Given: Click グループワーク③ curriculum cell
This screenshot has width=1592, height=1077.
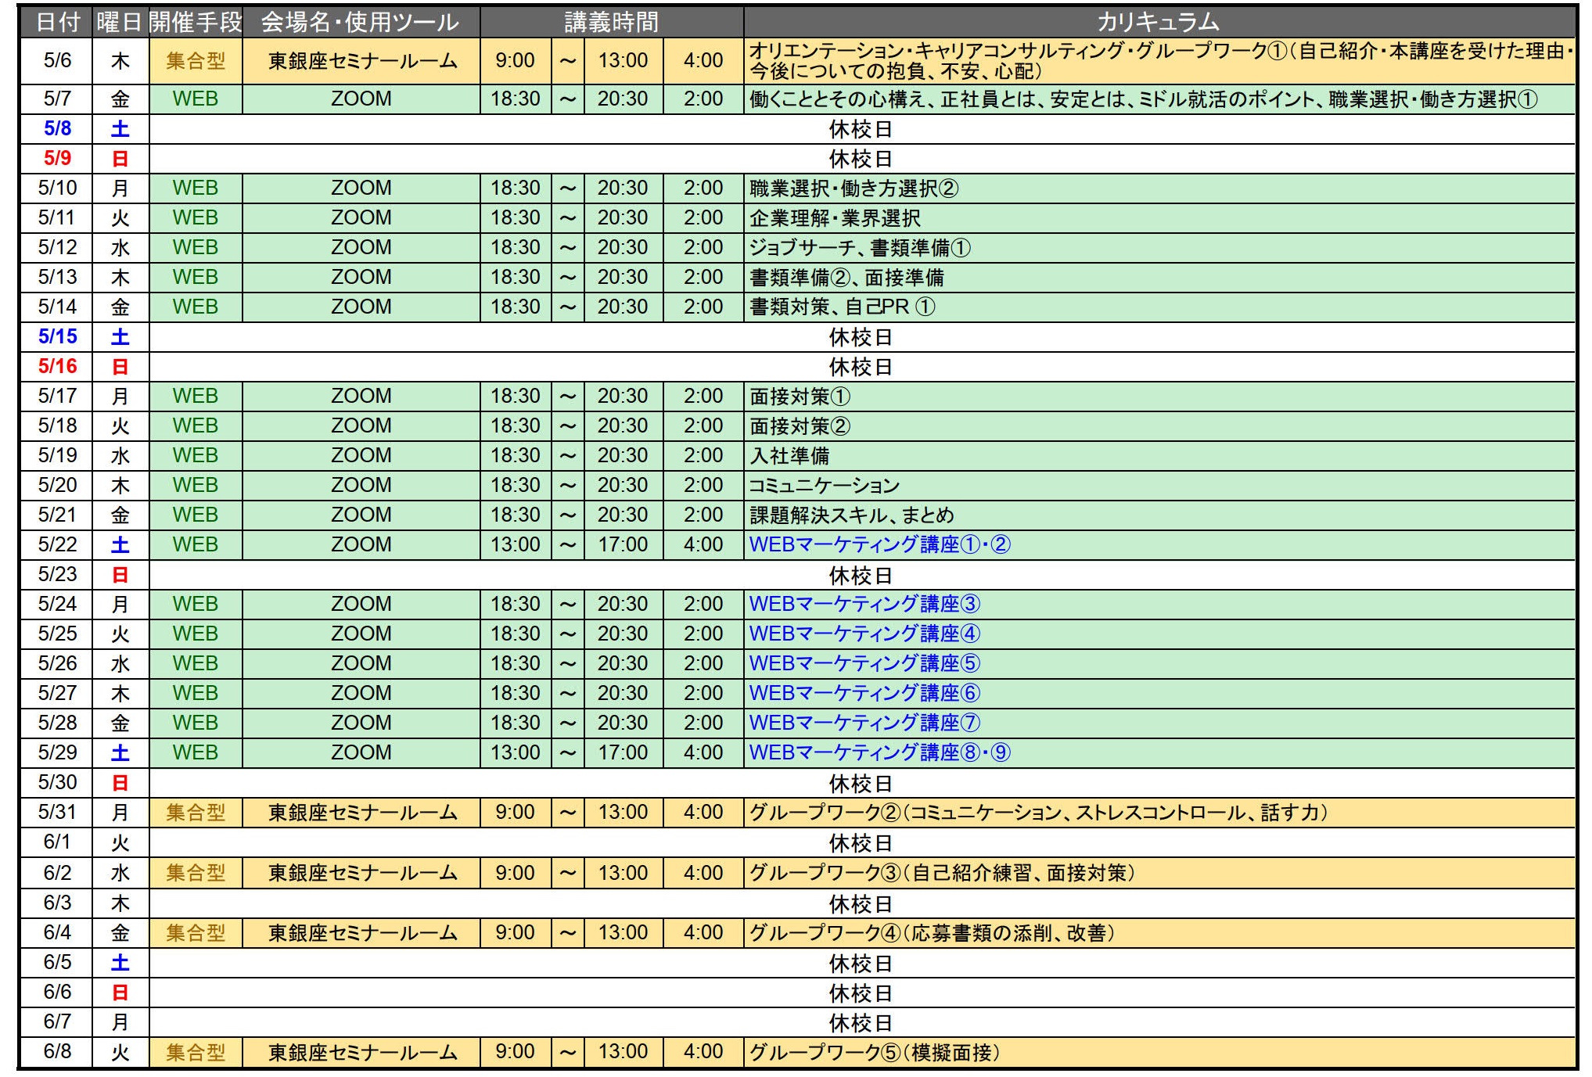Looking at the screenshot, I should pos(1159,873).
